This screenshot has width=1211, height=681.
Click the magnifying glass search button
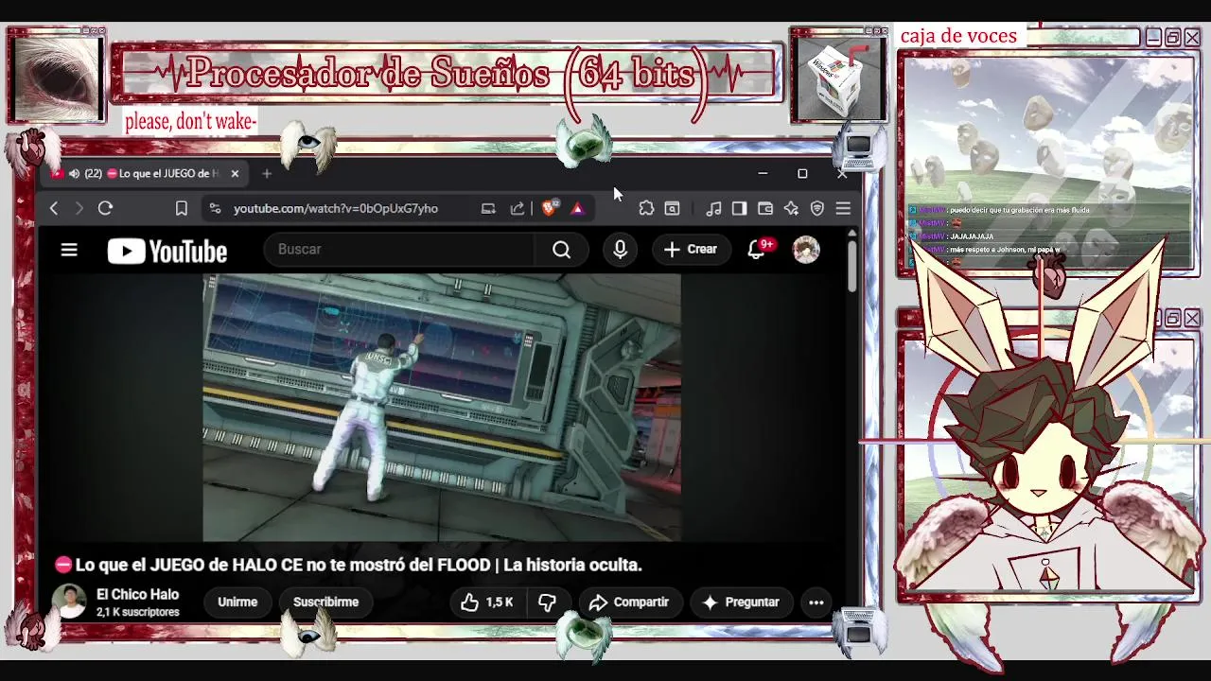coord(562,250)
